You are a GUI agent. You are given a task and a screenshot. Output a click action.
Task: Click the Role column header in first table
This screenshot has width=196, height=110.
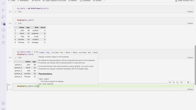(x=37, y=28)
